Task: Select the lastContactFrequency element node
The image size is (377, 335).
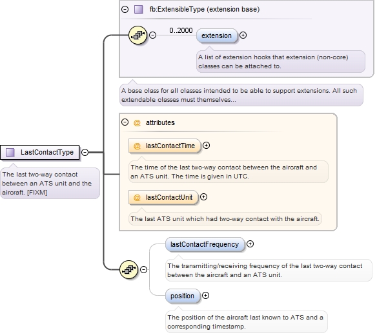Action: (x=205, y=245)
